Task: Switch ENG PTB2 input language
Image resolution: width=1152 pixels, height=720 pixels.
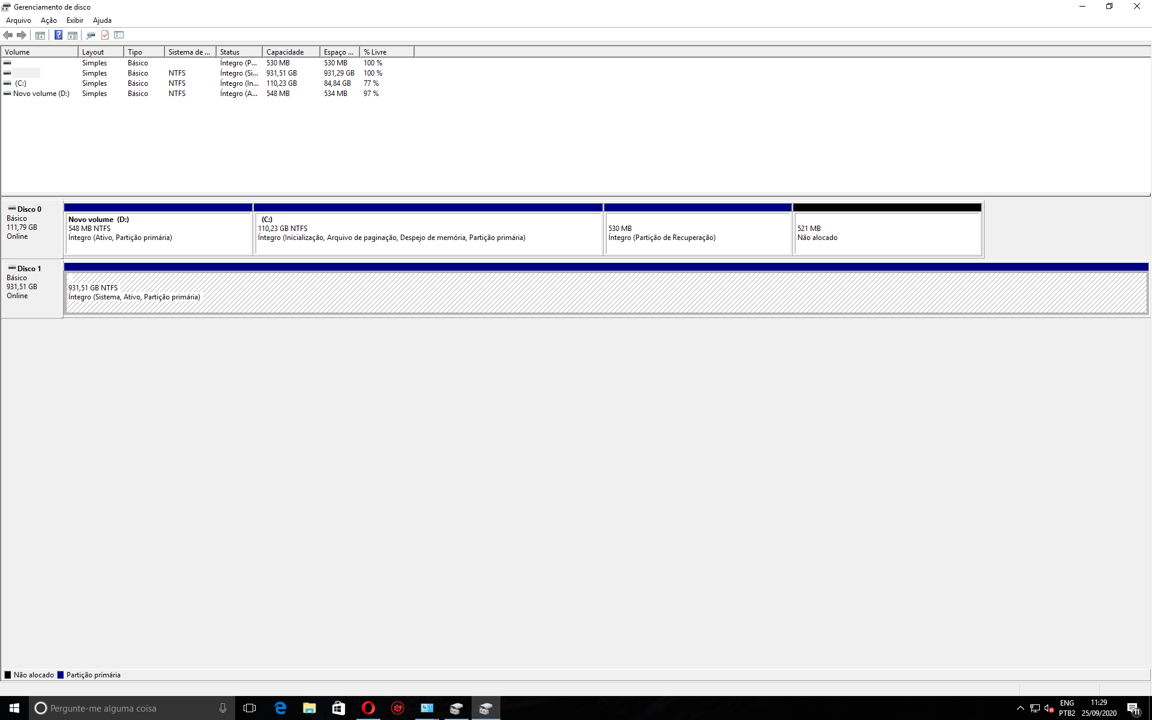Action: (1067, 708)
